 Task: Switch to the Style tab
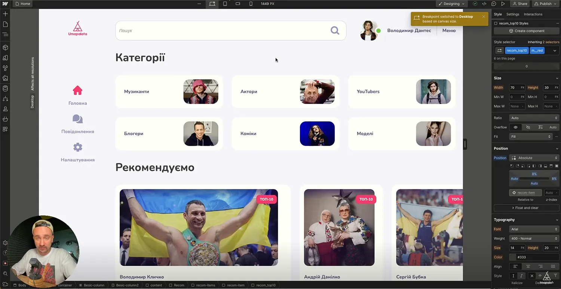[x=497, y=14]
